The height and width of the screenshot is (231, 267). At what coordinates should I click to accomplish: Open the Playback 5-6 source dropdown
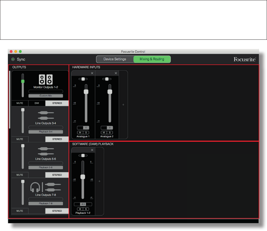(x=46, y=168)
